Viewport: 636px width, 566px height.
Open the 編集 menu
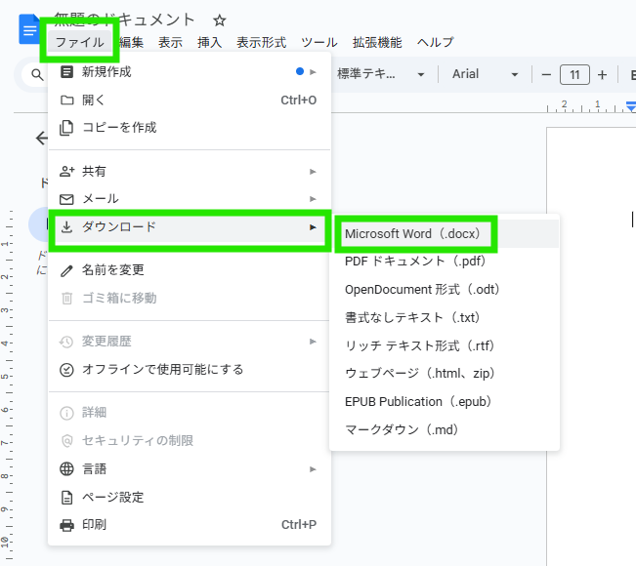131,42
